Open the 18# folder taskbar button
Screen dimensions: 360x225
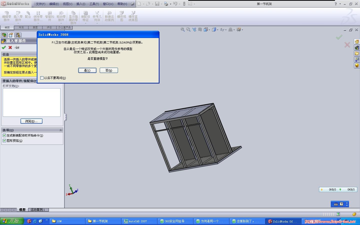click(x=67, y=221)
